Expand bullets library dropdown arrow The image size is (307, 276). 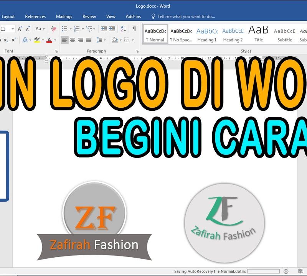(71, 29)
